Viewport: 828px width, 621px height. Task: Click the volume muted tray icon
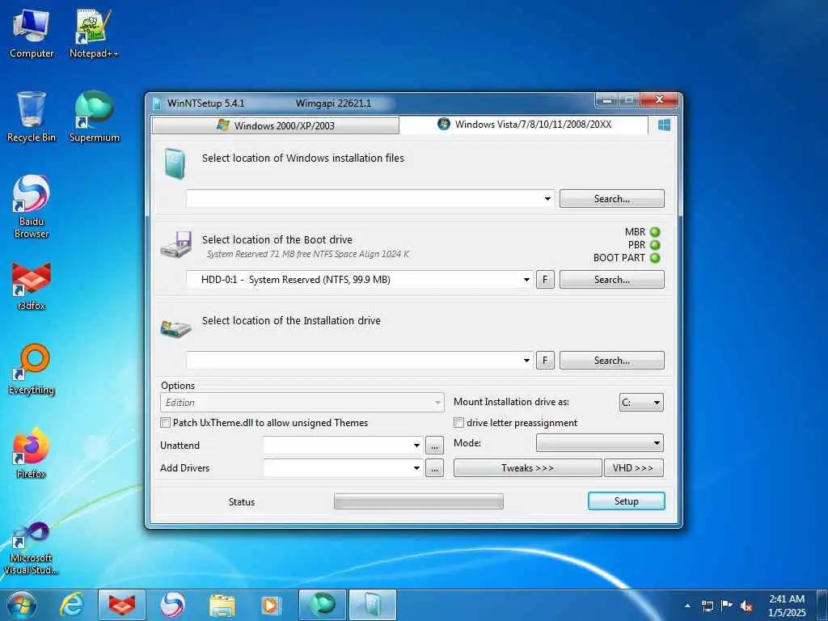click(746, 606)
